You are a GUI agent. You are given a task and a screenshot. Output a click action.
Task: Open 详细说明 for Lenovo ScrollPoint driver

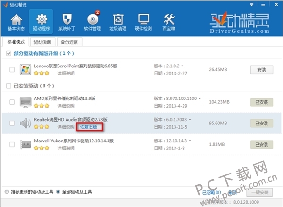(66, 73)
